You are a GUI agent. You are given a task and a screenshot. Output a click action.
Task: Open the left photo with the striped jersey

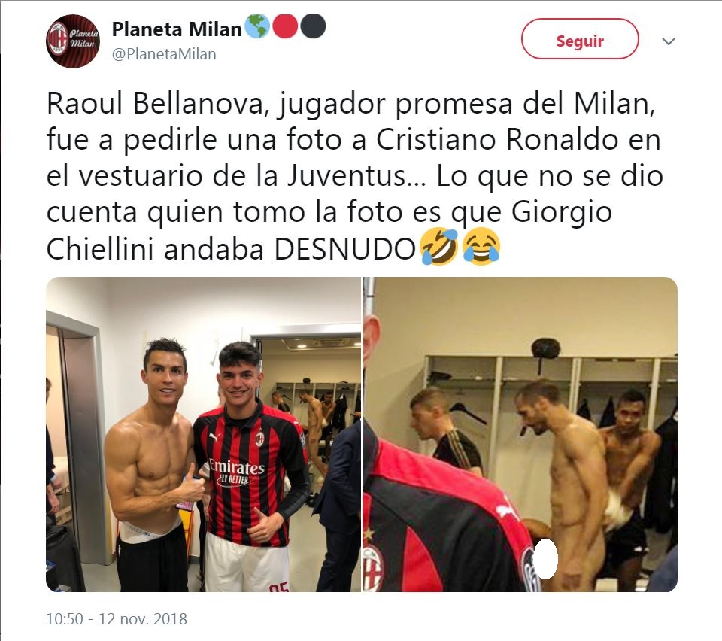point(203,434)
